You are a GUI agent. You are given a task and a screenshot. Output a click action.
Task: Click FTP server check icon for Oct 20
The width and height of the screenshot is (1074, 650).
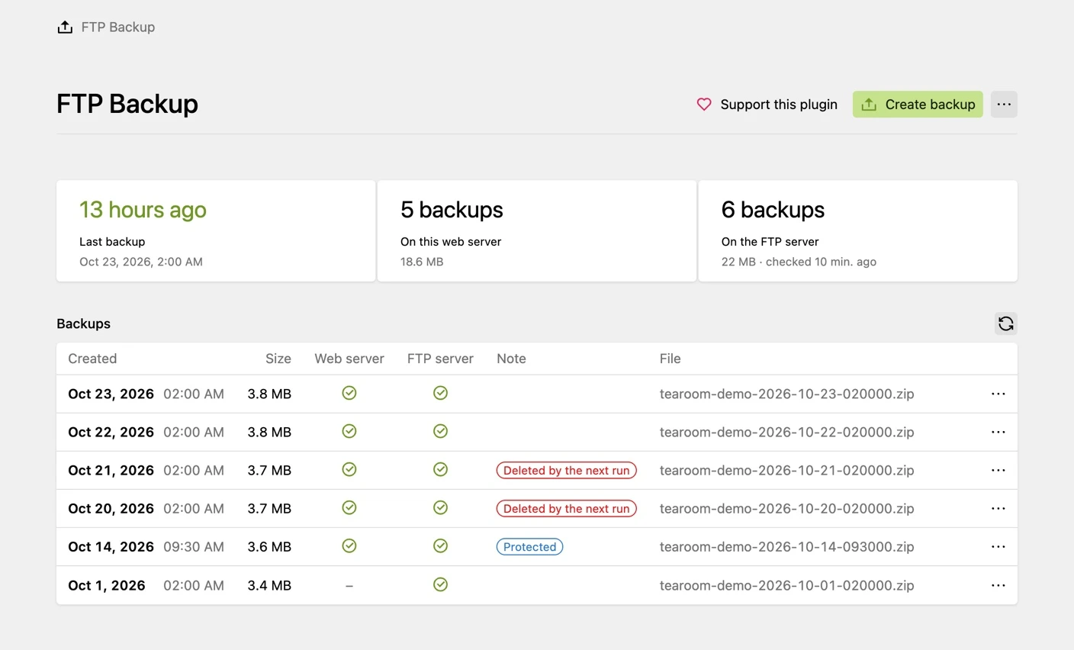(x=440, y=507)
